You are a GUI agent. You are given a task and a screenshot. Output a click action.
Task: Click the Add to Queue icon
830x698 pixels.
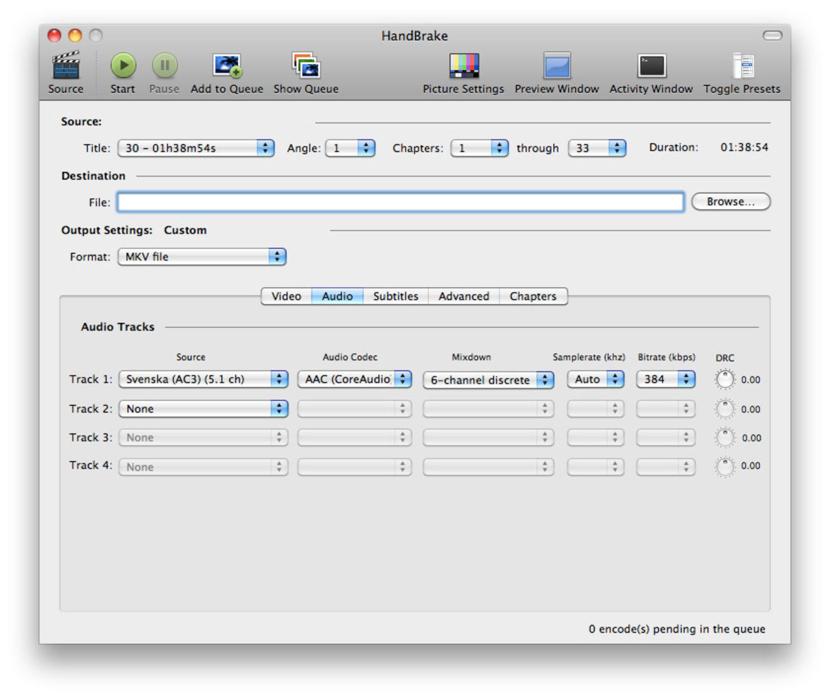[227, 66]
